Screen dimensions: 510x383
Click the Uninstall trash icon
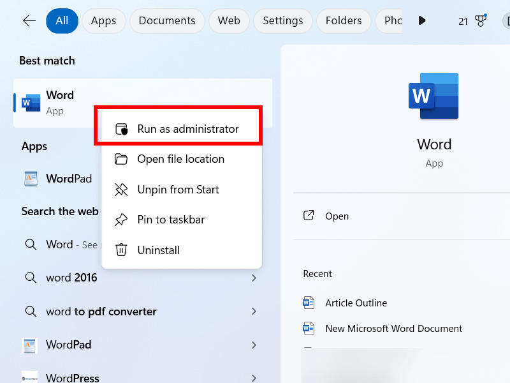pos(120,250)
